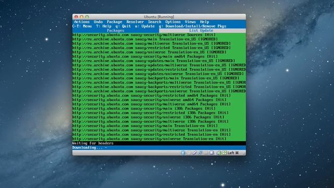
Task: Click the 'saucy-security/multiverse i386 Packages' line
Action: coord(150,122)
